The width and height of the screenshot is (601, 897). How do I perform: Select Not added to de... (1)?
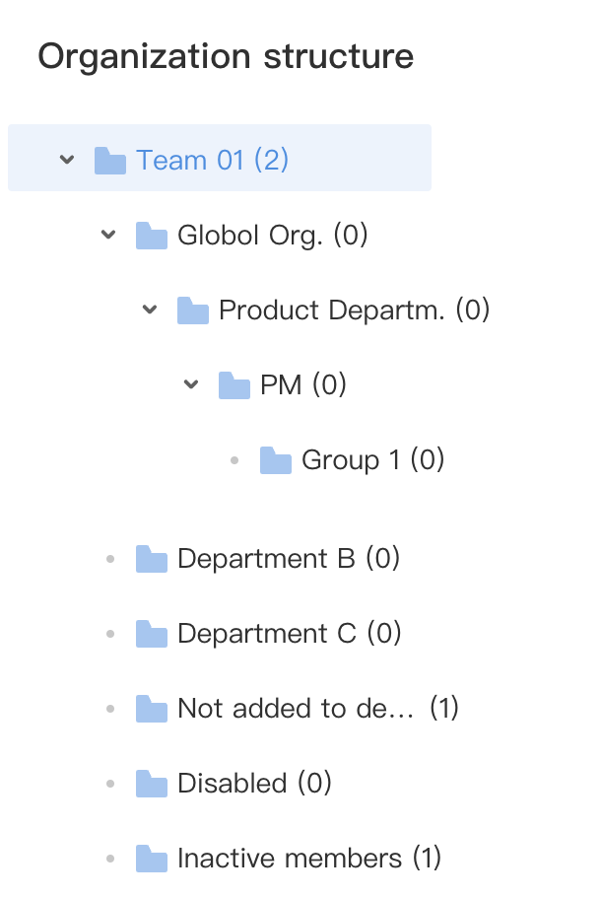[x=318, y=708]
